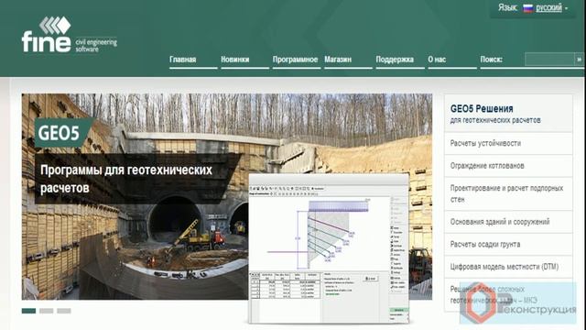This screenshot has width=586, height=330.
Task: Click the Fine civil engineering software logo
Action: [x=70, y=35]
